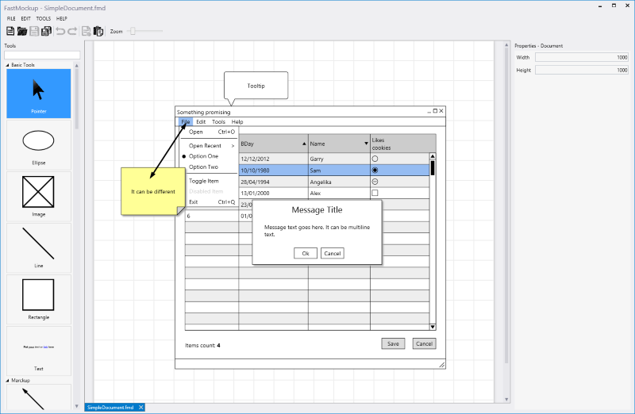Click the Undo arrow icon
Screen dimensions: 635x414
coord(60,31)
